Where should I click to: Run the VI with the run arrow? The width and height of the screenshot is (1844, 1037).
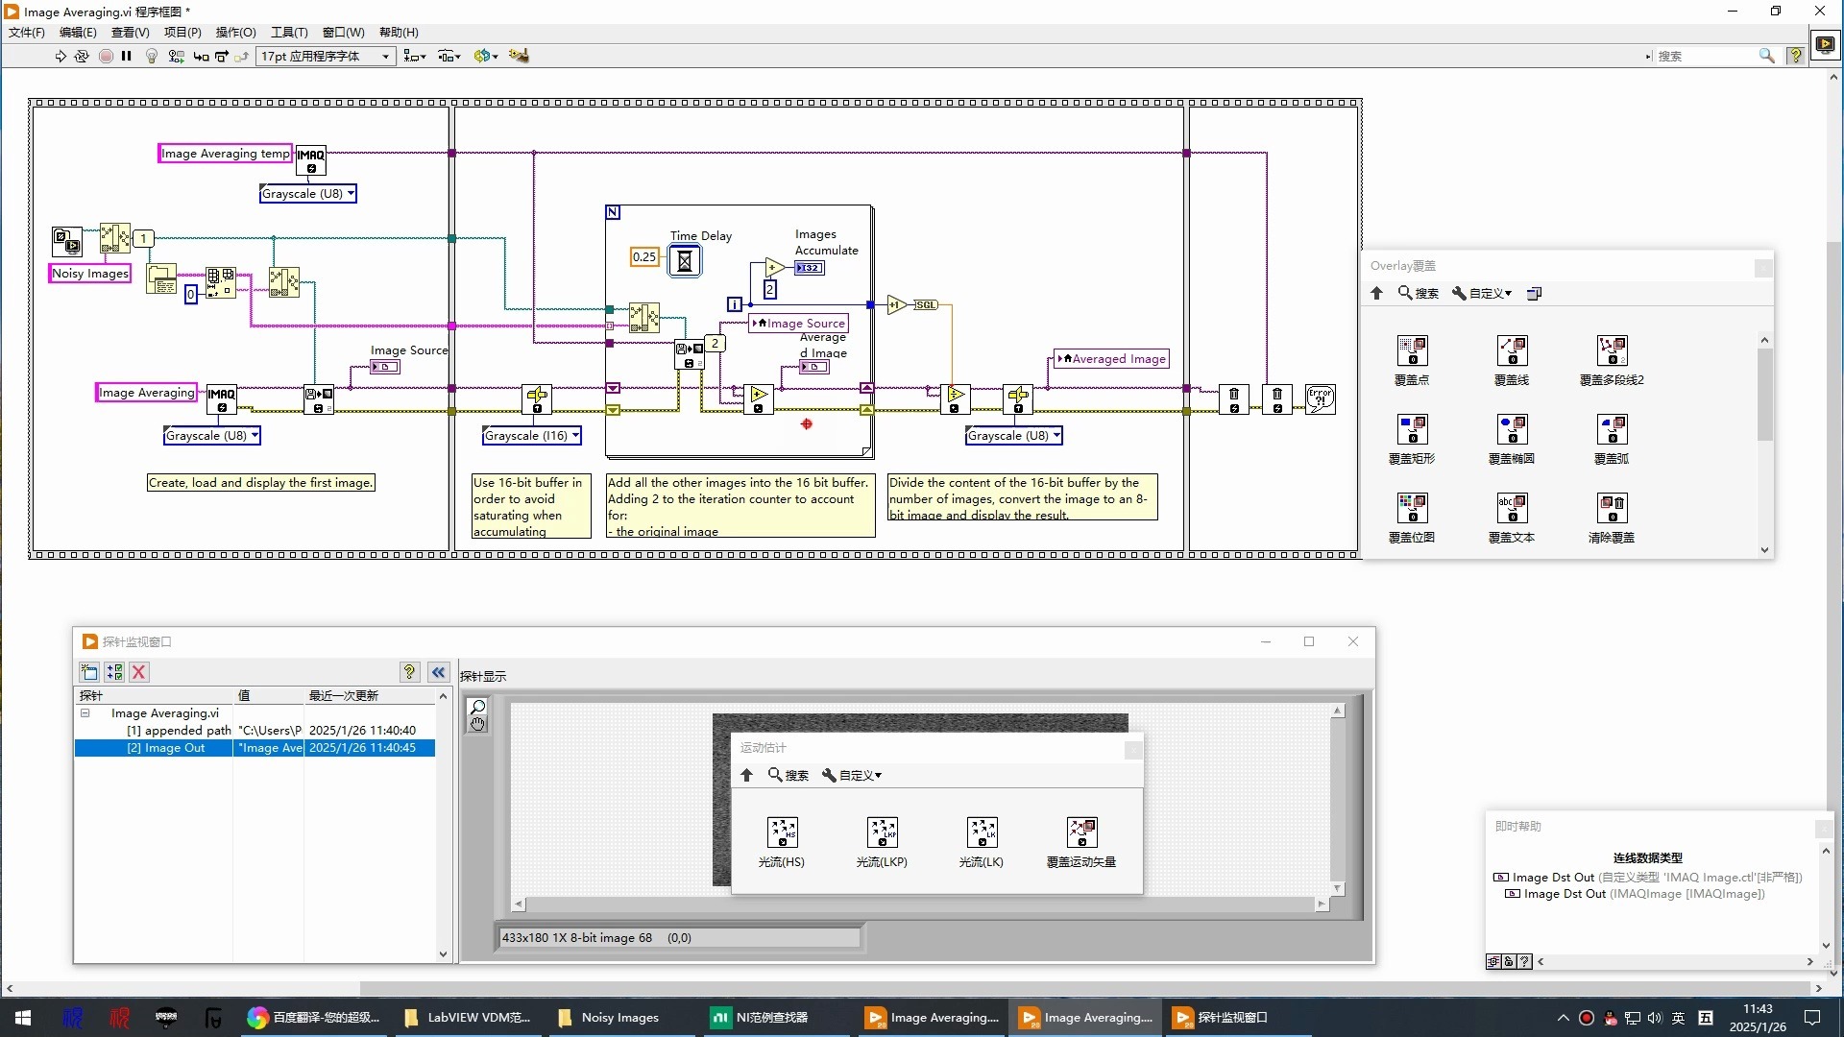point(60,56)
